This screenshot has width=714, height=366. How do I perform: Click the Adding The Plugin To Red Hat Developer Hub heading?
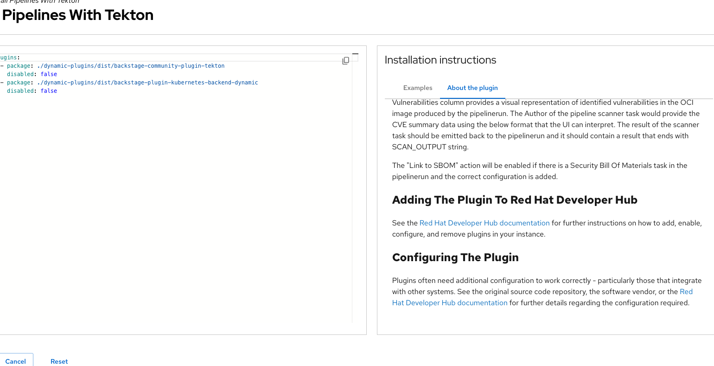pyautogui.click(x=514, y=200)
